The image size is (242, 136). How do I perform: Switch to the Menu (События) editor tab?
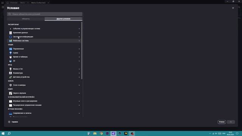tap(39, 3)
